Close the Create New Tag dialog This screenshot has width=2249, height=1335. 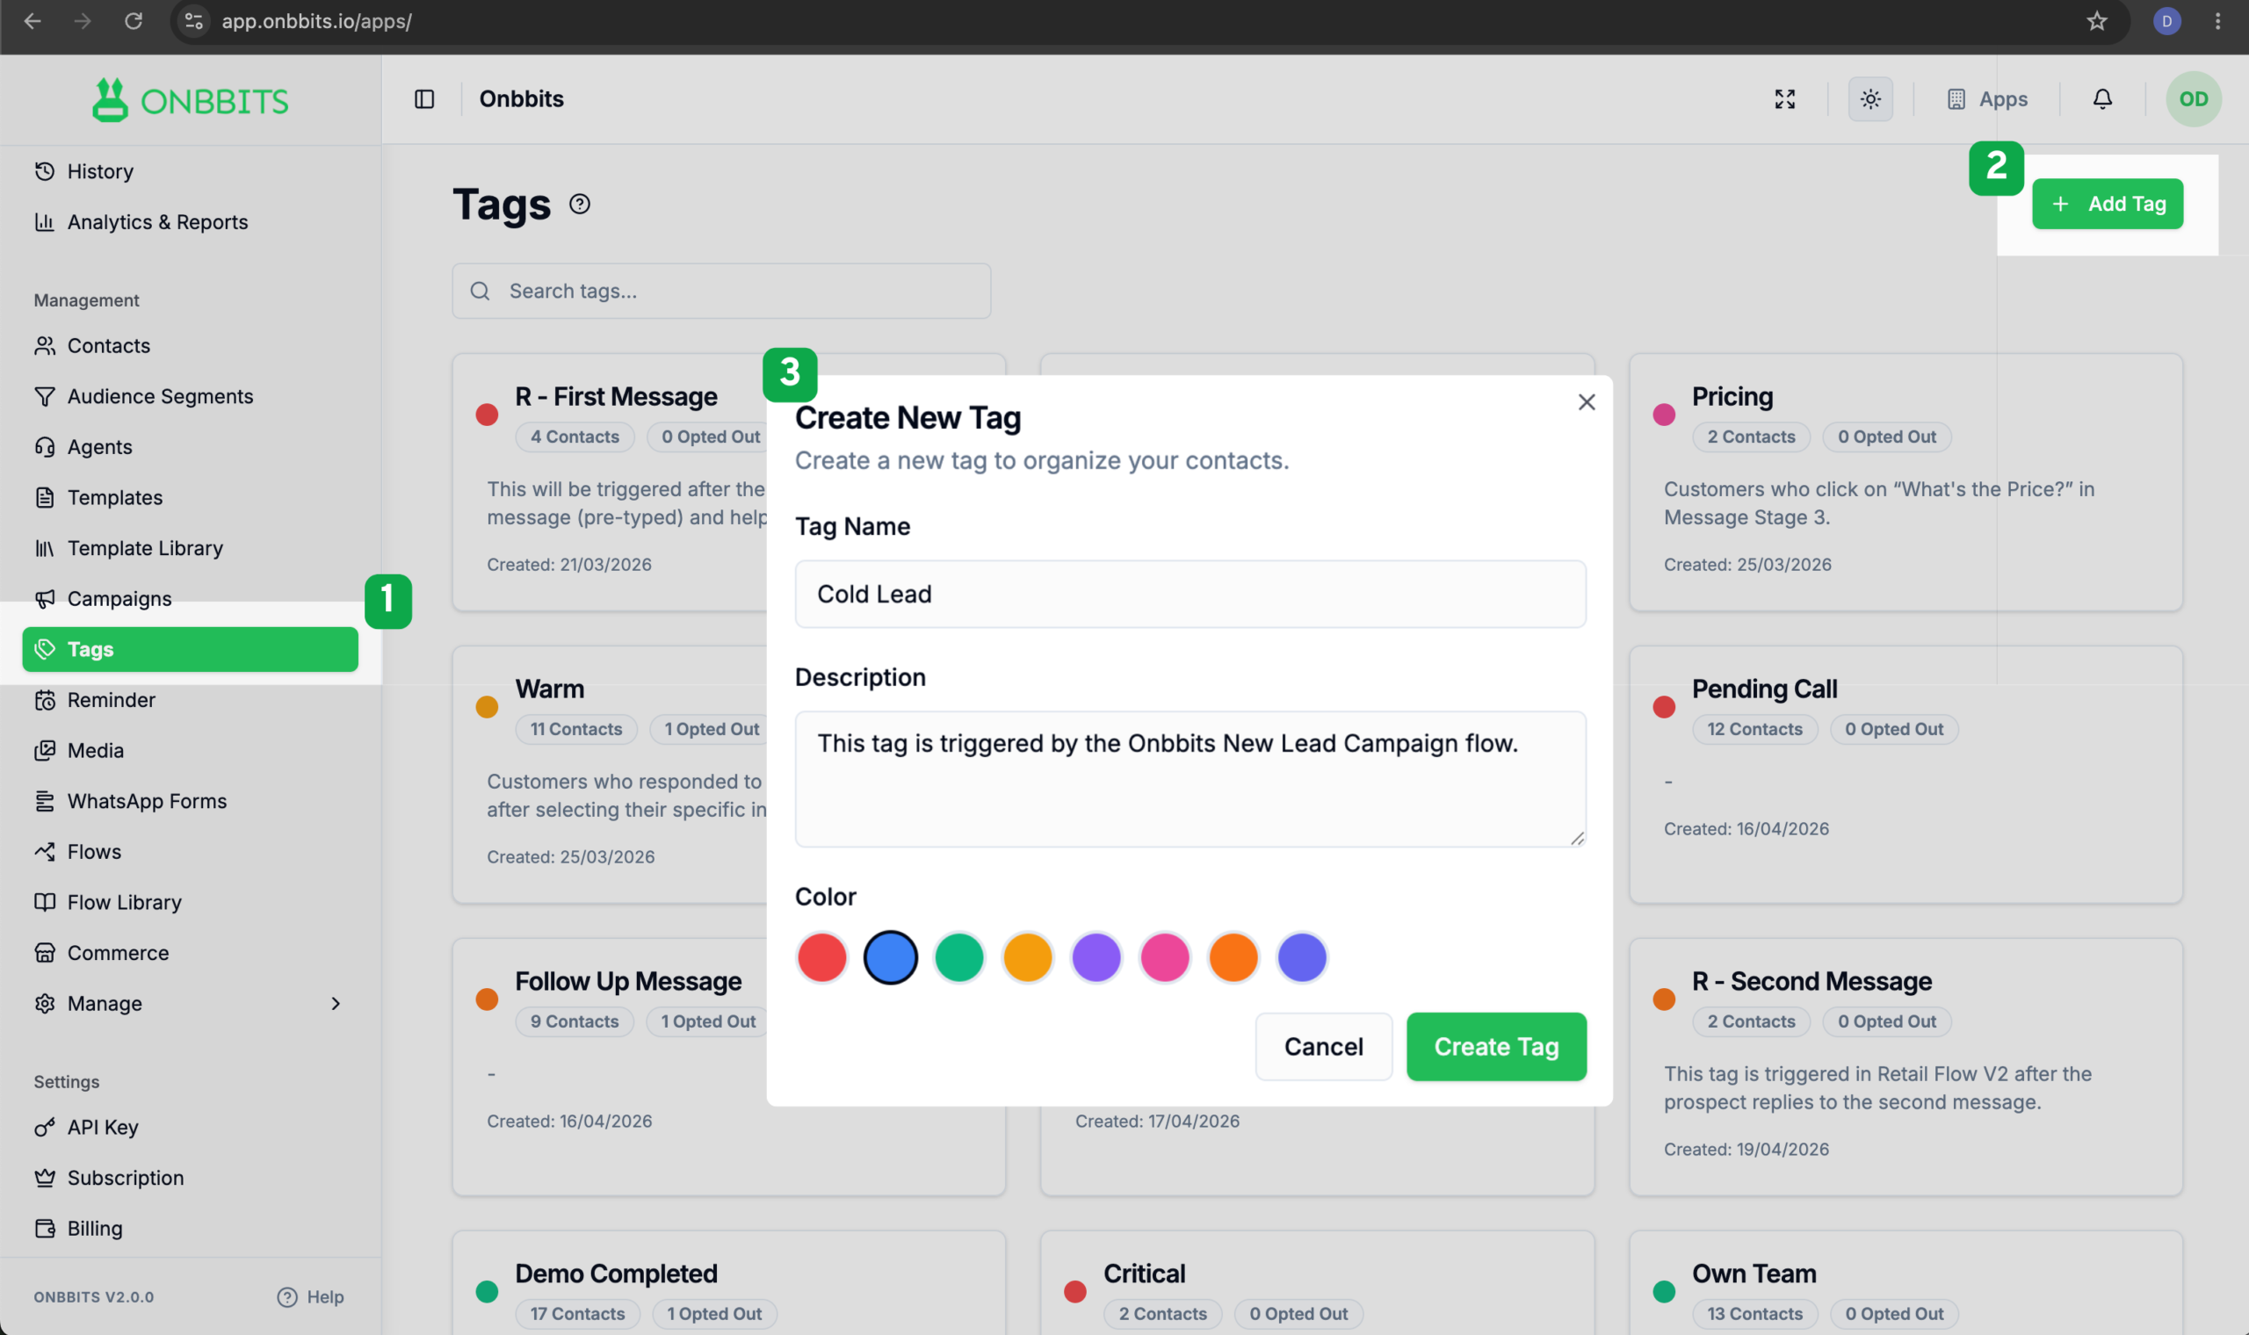tap(1586, 402)
